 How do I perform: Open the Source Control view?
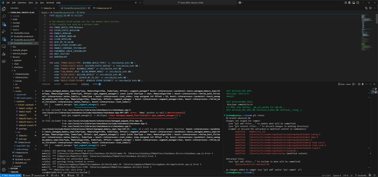[4, 24]
